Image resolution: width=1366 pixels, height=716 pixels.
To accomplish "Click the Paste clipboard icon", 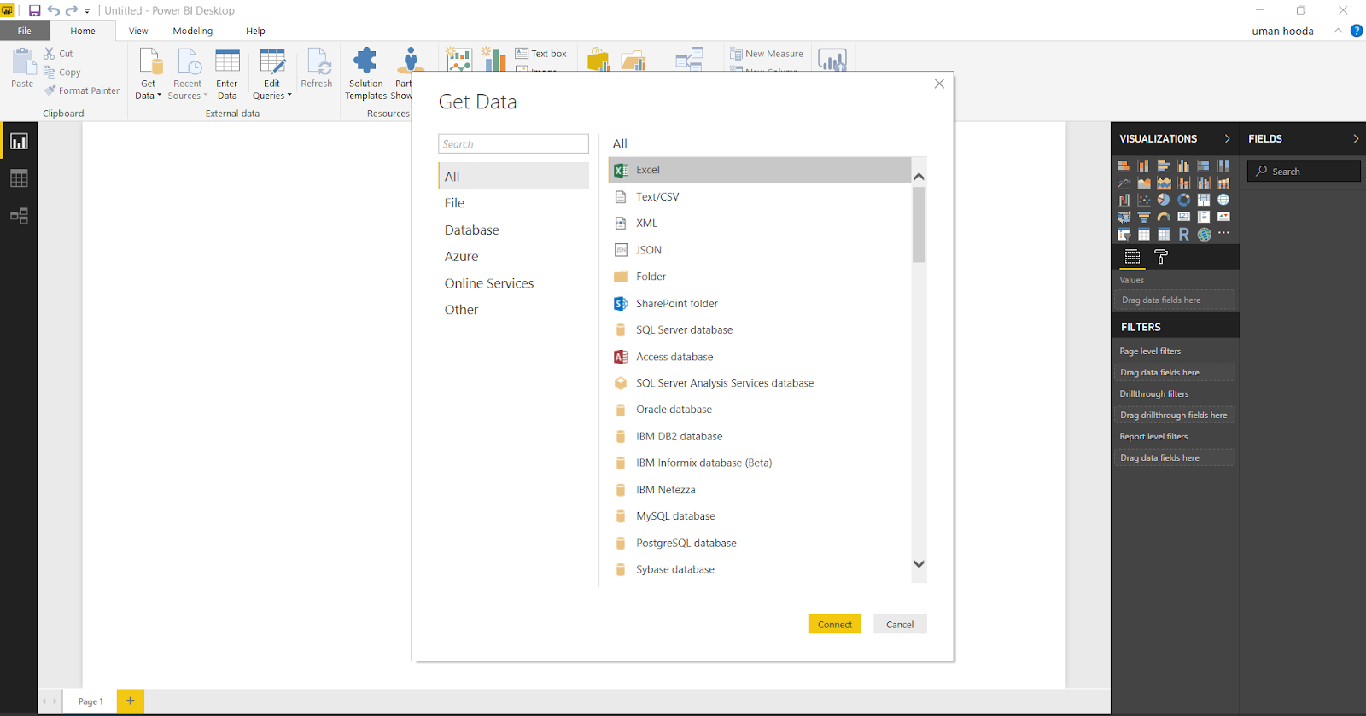I will click(x=23, y=62).
